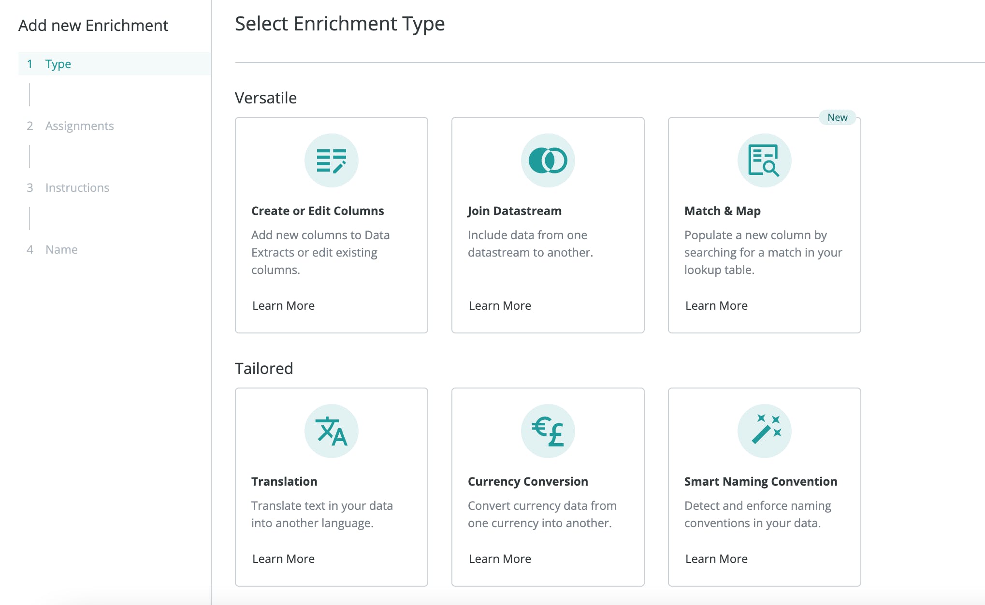Open Learn More under Translation

click(x=283, y=559)
